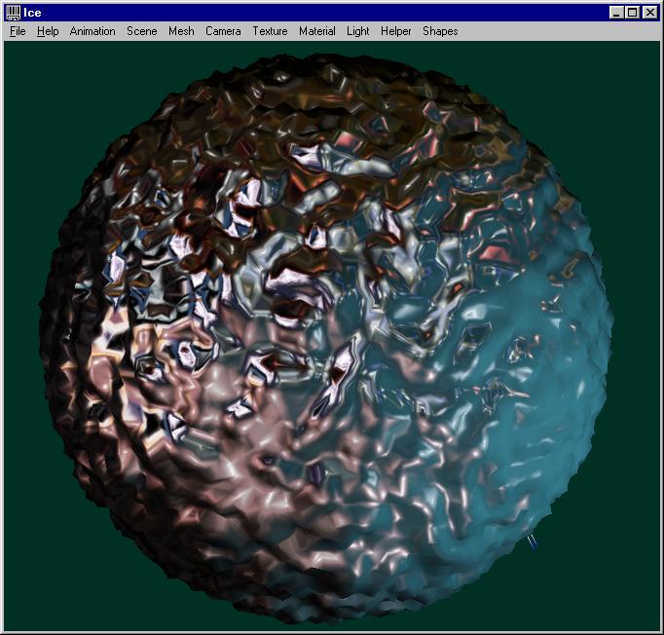Screen dimensions: 664x635
Task: Open the Mesh menu
Action: pos(181,31)
